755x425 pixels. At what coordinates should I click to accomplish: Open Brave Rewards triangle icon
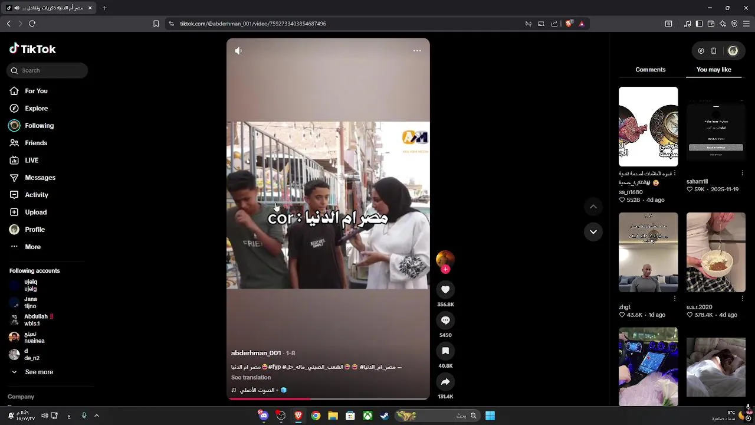582,24
